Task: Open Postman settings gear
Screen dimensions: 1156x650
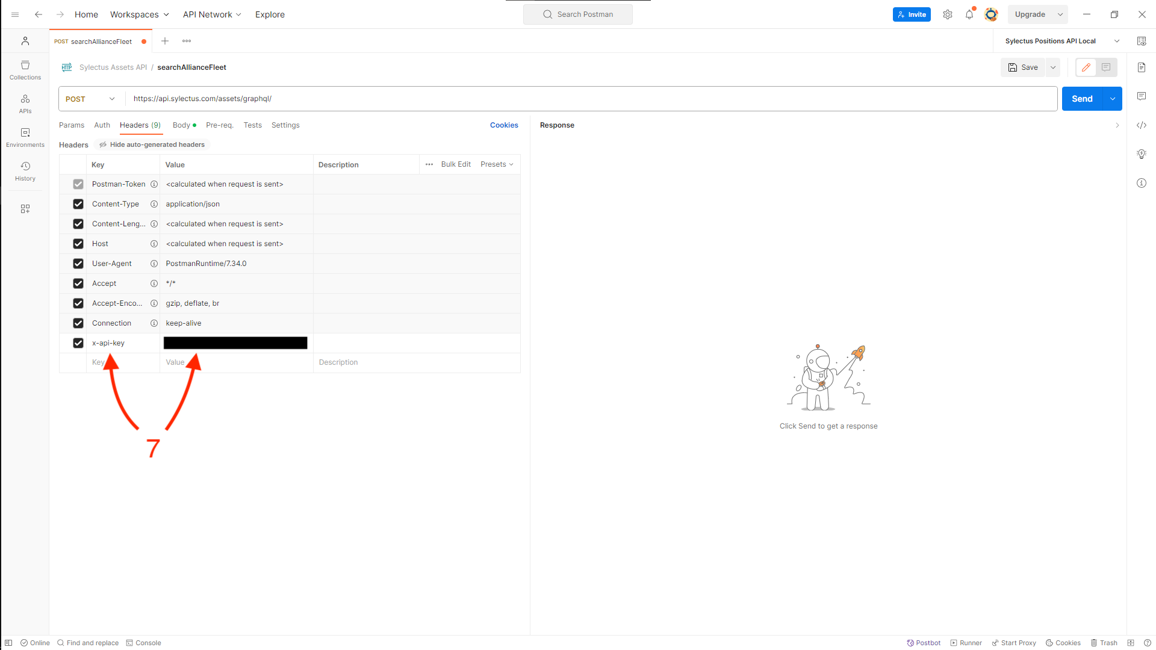Action: (947, 14)
